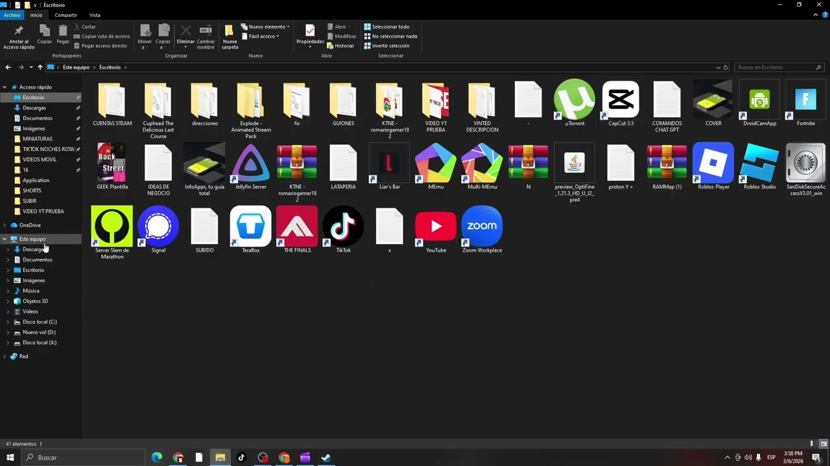Screen dimensions: 830x466
Task: Select MINIATURAS in Quick access sidebar
Action: tap(38, 139)
